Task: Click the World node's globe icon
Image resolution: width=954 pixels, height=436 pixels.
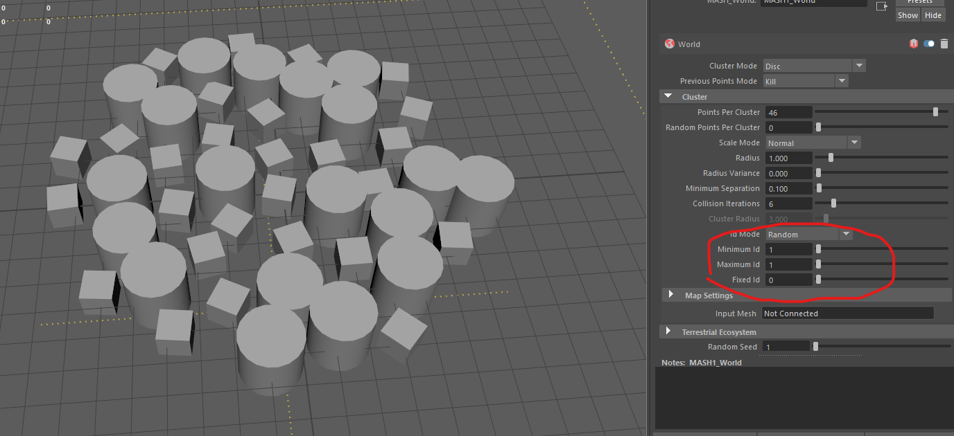Action: 670,44
